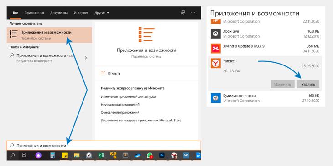Click the Поиск в Интернете section label
333x166 pixels.
coord(24,47)
